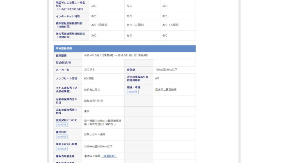291x163 pixels.
Task: Open 告知事項 for 年間予定走行距離
Action: pos(62,149)
